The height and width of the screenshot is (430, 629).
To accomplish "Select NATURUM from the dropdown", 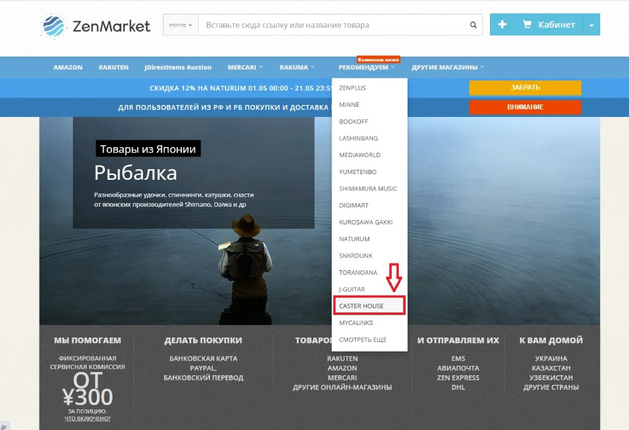I will 369,239.
